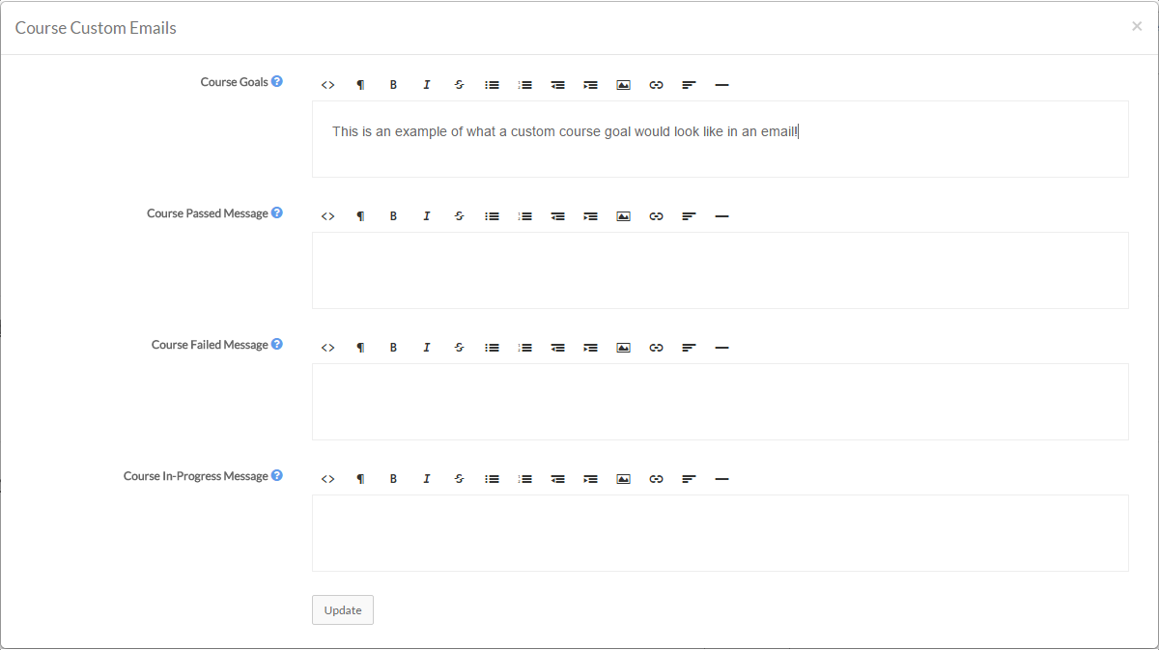Click into the Course In-Progress Message text area

click(720, 533)
